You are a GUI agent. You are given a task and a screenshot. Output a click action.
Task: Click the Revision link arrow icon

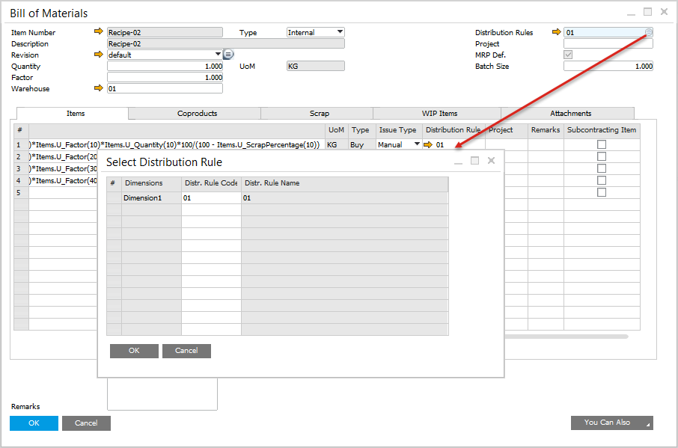[98, 55]
